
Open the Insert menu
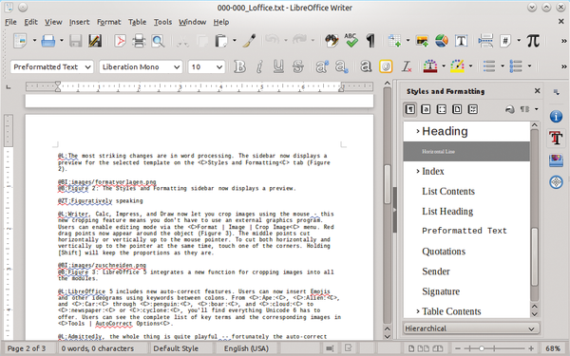79,22
